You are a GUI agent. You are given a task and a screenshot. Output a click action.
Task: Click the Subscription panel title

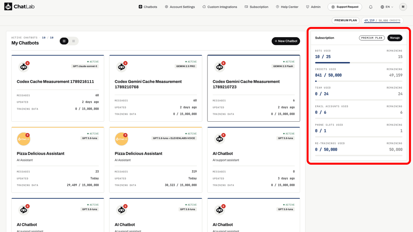point(325,38)
